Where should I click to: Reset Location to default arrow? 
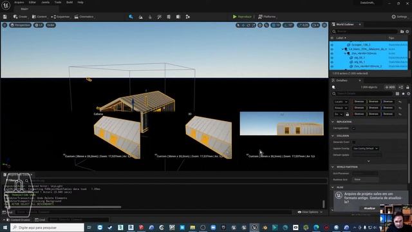400,102
